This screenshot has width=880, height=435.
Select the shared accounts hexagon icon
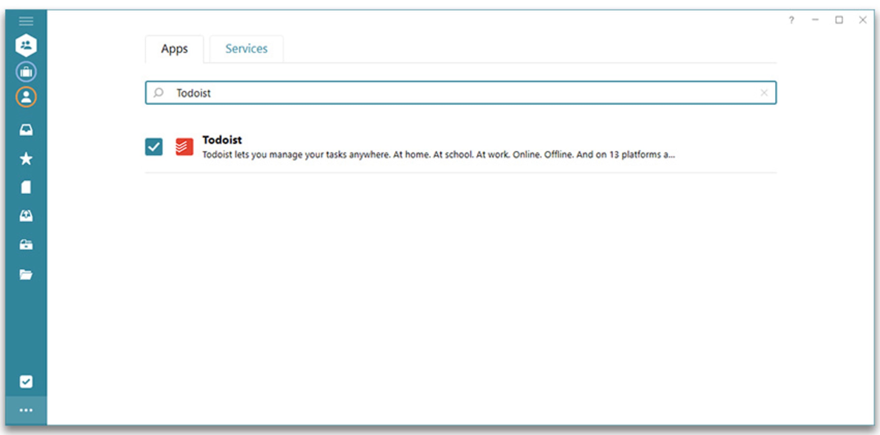[26, 45]
